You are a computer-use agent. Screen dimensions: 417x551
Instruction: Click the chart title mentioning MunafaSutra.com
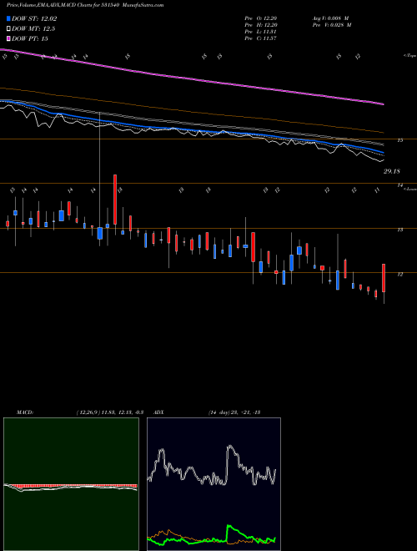[x=85, y=5]
